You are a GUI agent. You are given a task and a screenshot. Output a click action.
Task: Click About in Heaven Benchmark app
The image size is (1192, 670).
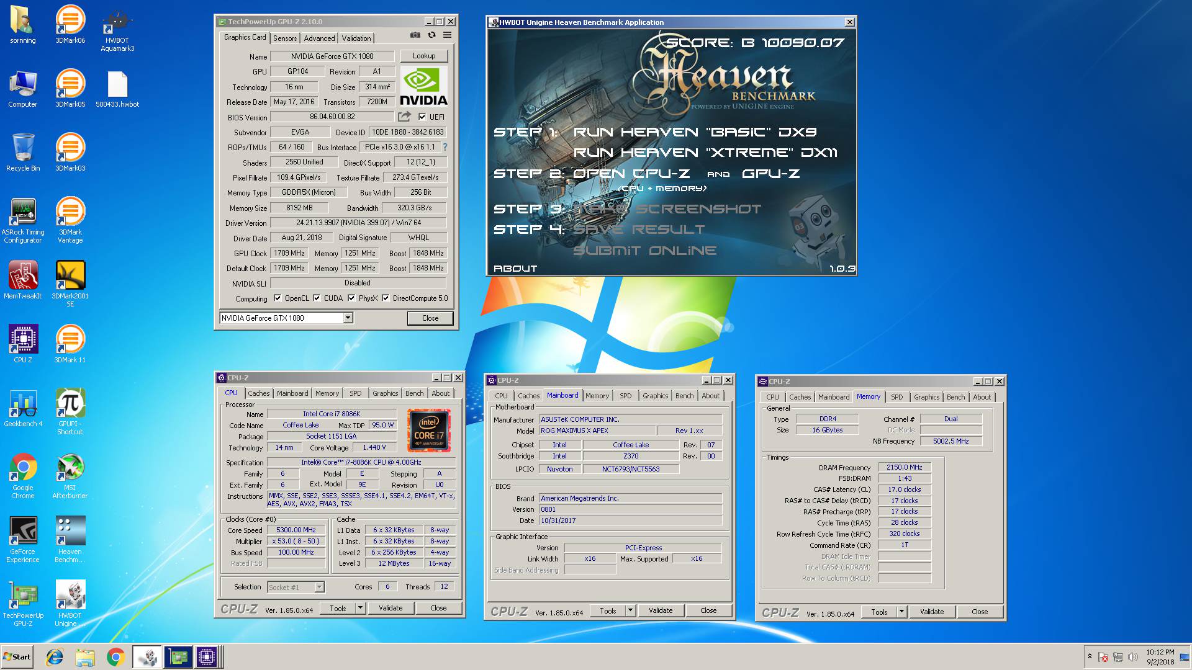tap(515, 269)
